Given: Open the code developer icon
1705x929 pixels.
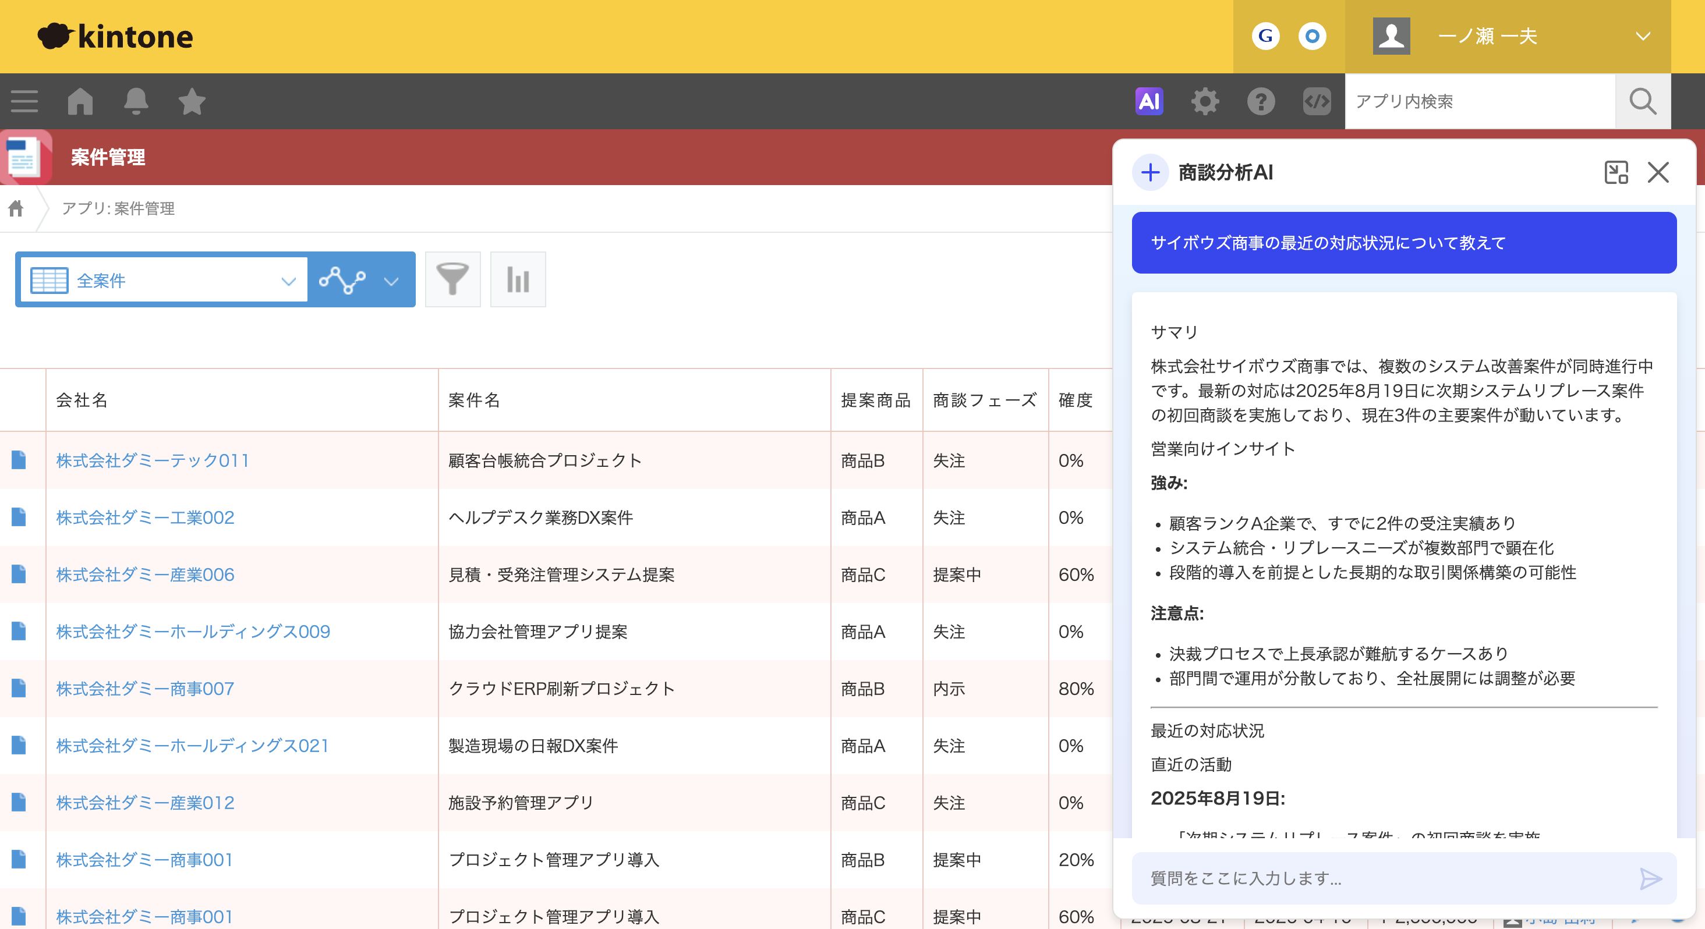Looking at the screenshot, I should 1317,101.
